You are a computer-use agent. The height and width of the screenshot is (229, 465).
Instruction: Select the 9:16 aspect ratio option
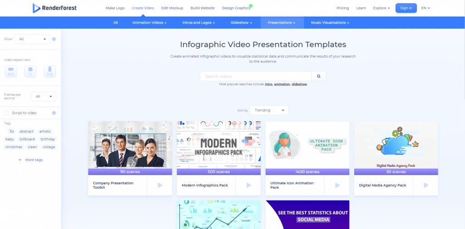coord(49,71)
